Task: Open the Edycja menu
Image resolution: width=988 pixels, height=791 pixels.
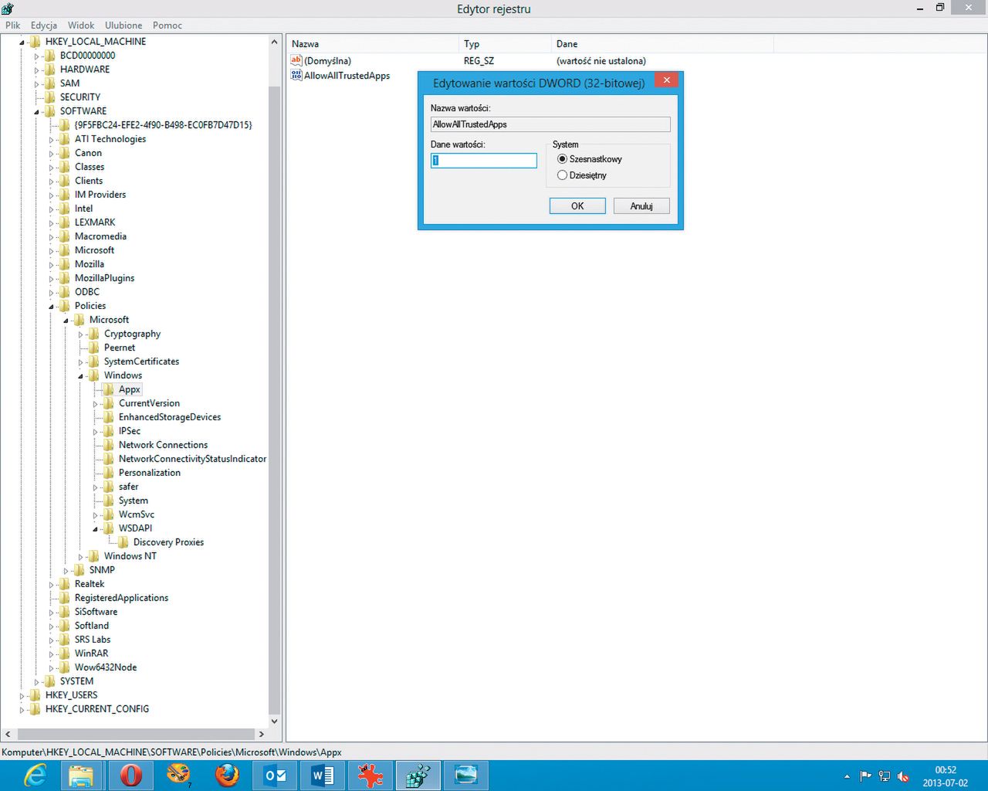Action: [x=44, y=25]
